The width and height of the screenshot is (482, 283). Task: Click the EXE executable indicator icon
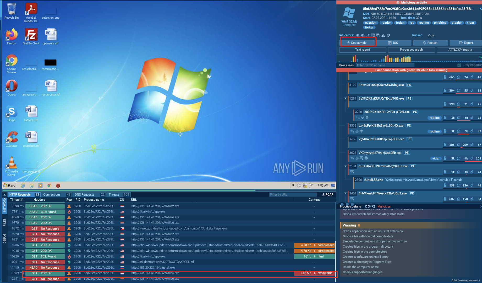(x=373, y=35)
